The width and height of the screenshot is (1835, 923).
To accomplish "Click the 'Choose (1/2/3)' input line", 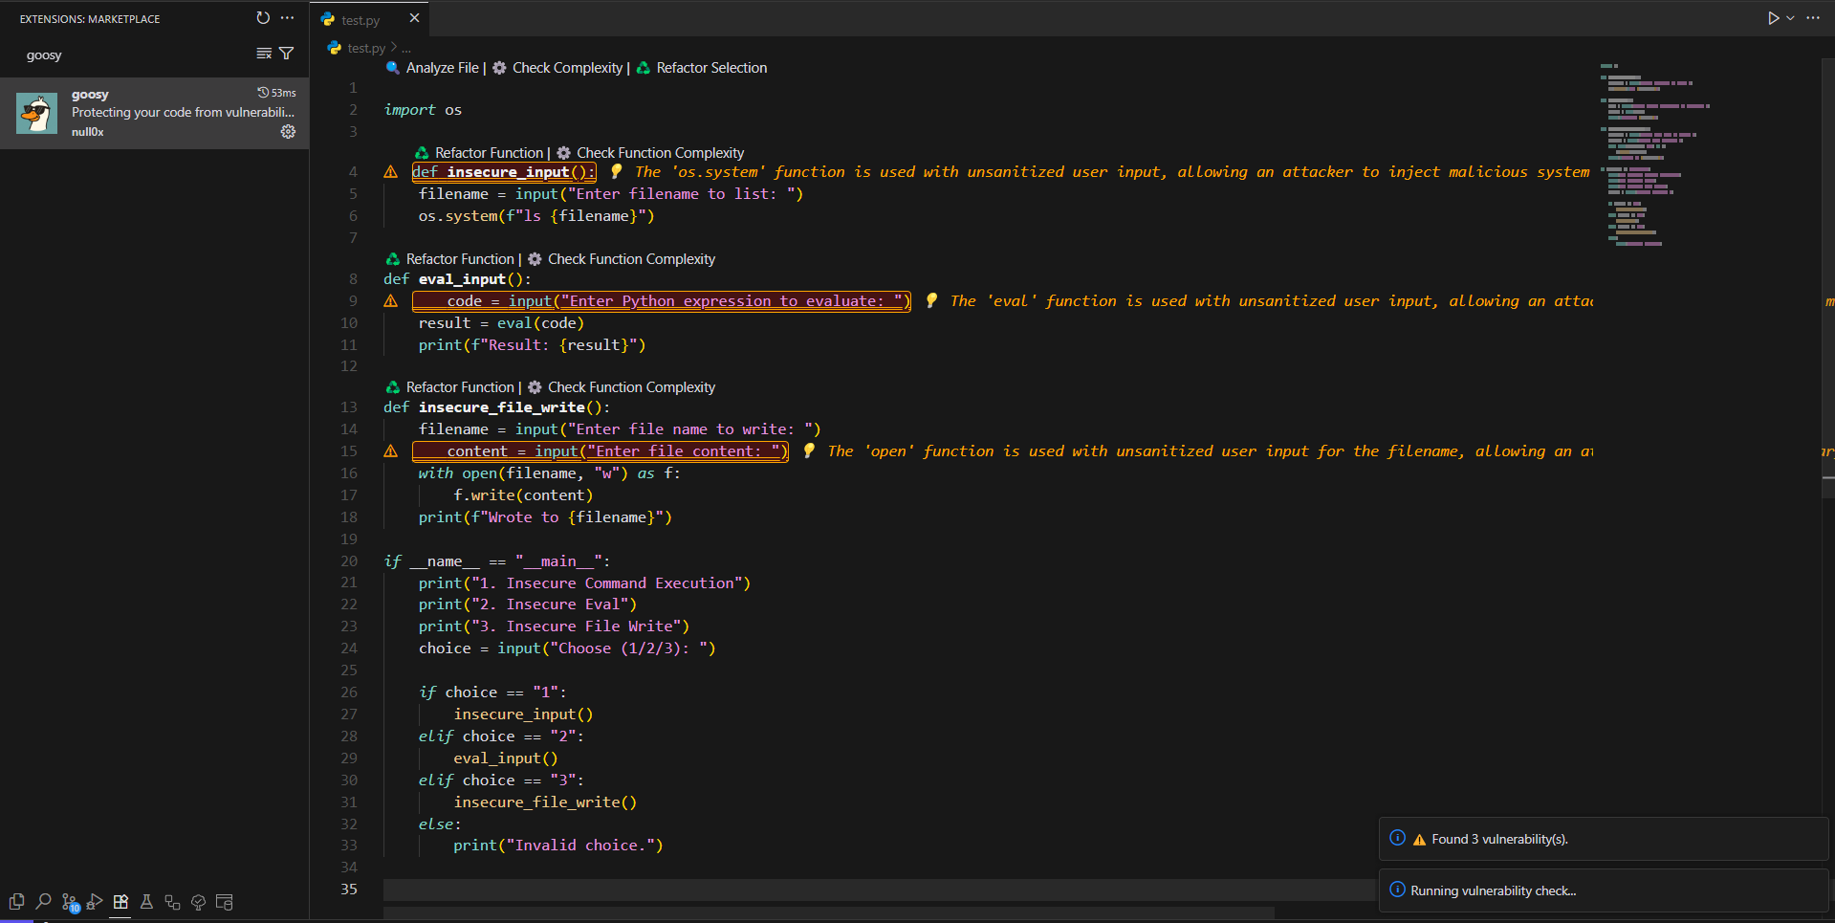I will (x=567, y=648).
